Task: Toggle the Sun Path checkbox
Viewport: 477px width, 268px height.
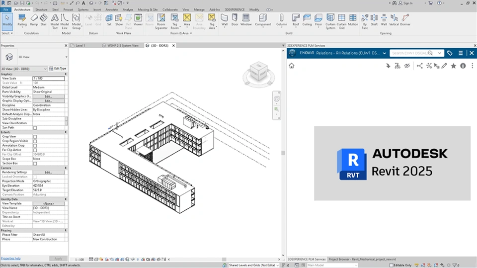Action: [35, 128]
